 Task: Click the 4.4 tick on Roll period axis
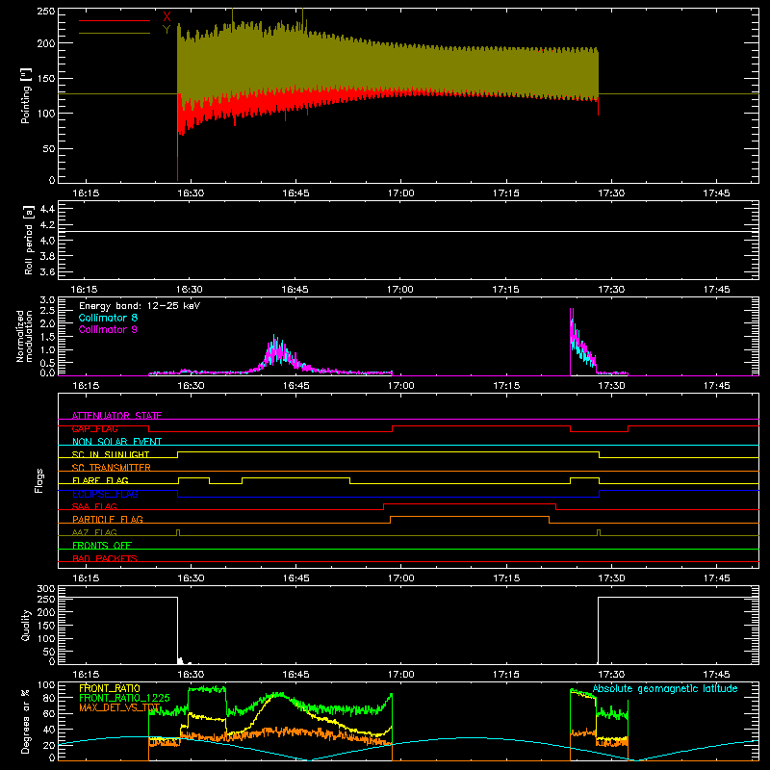[x=47, y=209]
